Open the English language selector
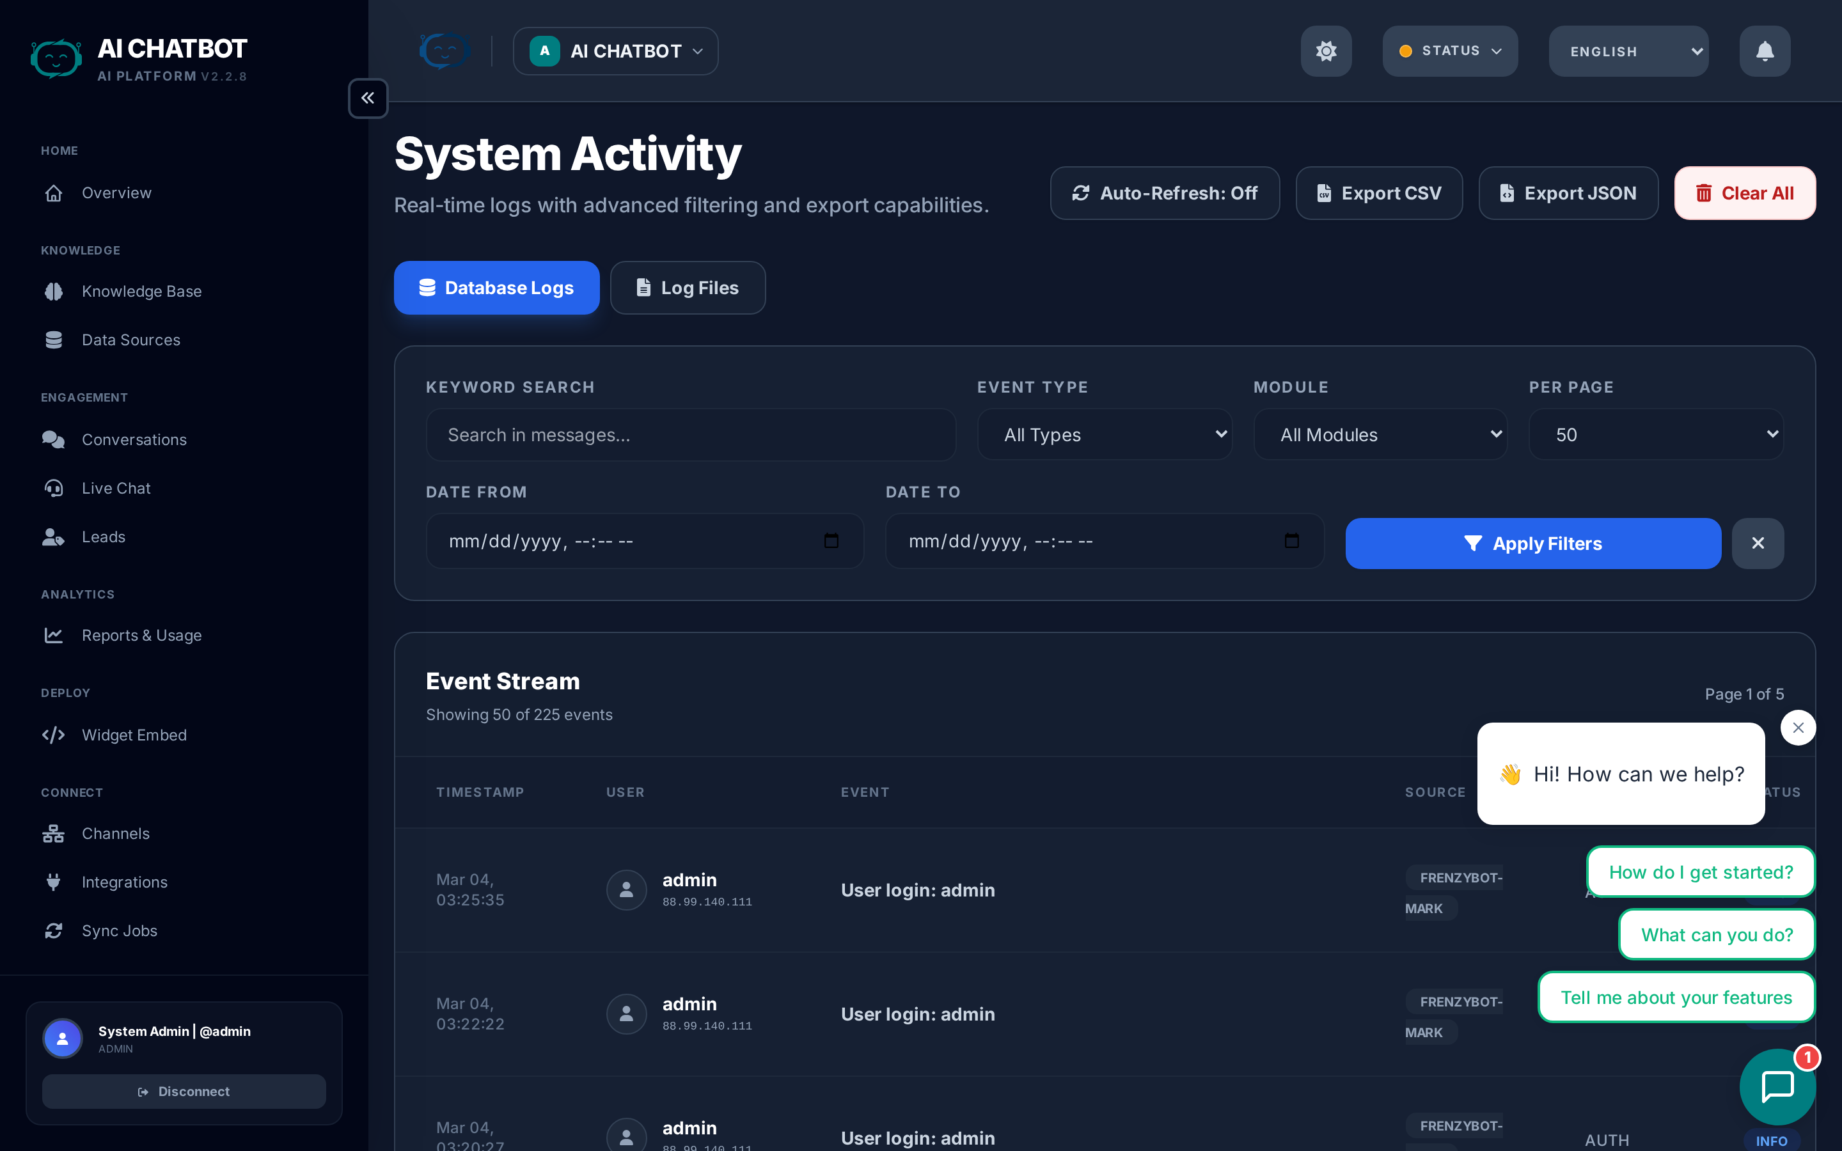 coord(1628,52)
